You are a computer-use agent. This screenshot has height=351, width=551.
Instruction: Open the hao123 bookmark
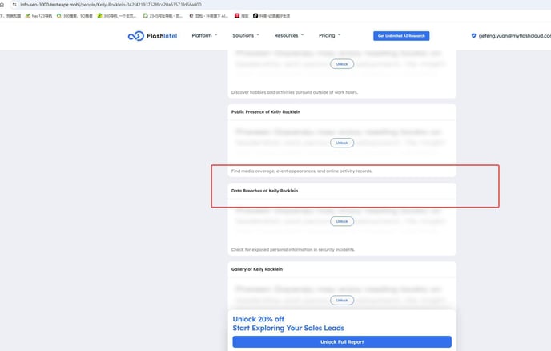(x=38, y=16)
